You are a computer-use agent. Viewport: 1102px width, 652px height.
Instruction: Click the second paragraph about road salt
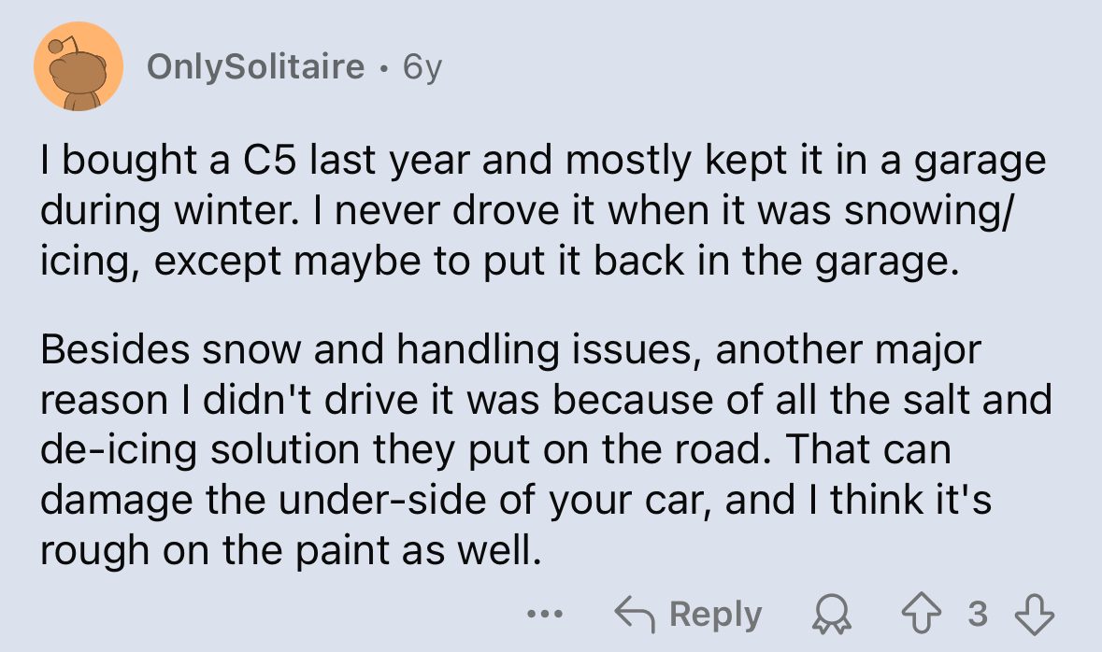[545, 449]
